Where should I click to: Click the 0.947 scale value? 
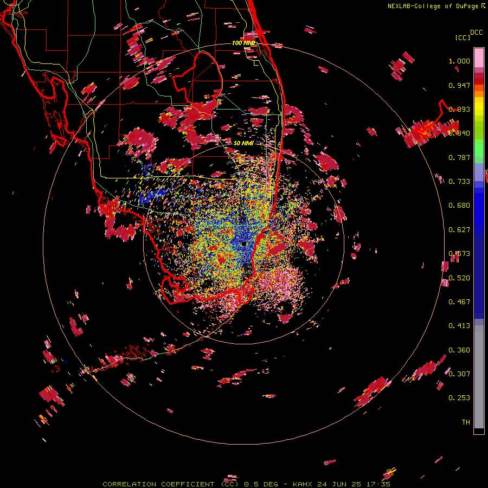pyautogui.click(x=459, y=85)
